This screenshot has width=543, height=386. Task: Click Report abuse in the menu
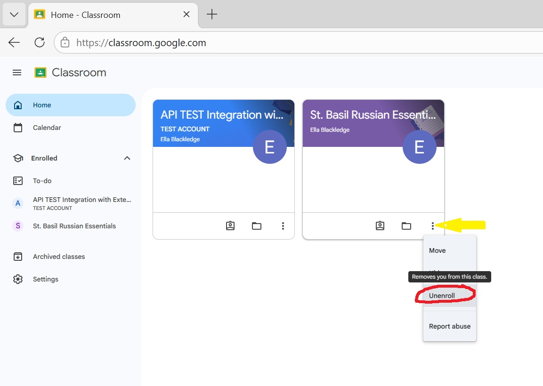449,326
